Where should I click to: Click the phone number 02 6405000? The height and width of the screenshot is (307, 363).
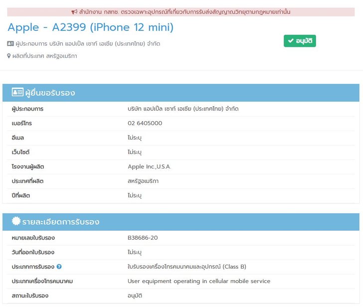coord(145,123)
